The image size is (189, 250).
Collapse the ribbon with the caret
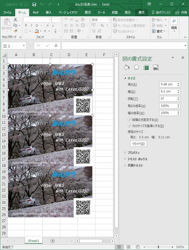click(x=185, y=37)
